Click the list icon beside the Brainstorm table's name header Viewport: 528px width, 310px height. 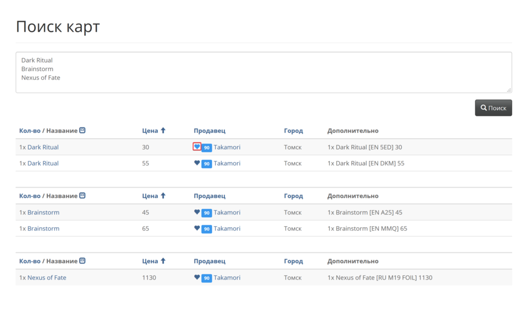point(82,196)
